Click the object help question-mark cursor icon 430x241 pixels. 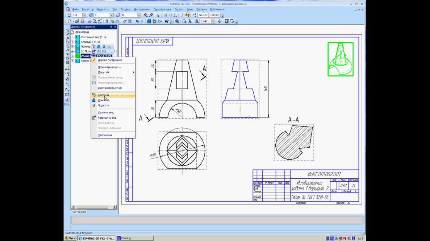(166, 21)
